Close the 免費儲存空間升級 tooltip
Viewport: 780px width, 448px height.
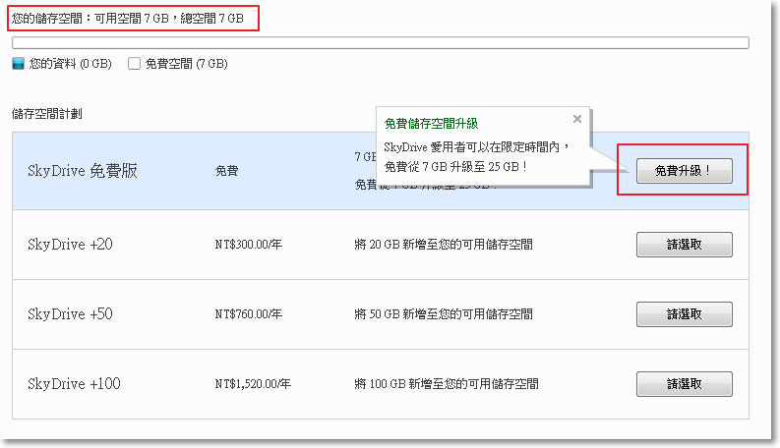[577, 119]
